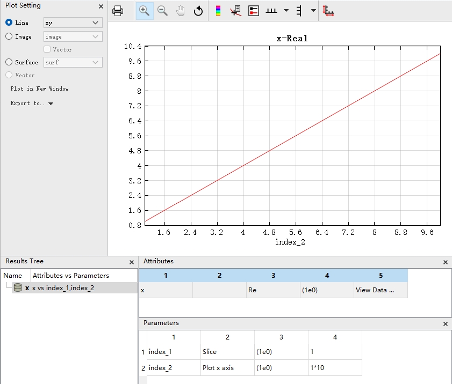Click Plot in New Window
This screenshot has width=452, height=384.
pos(39,88)
